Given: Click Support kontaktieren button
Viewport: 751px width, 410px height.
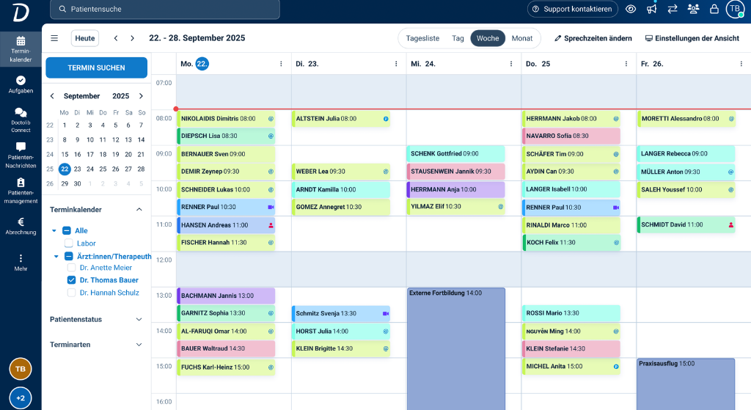Looking at the screenshot, I should click(x=571, y=9).
